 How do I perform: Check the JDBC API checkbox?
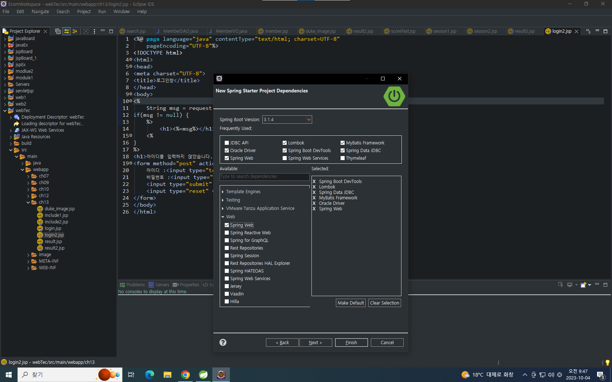tap(227, 143)
